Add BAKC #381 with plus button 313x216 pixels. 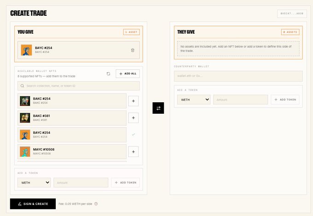(133, 118)
